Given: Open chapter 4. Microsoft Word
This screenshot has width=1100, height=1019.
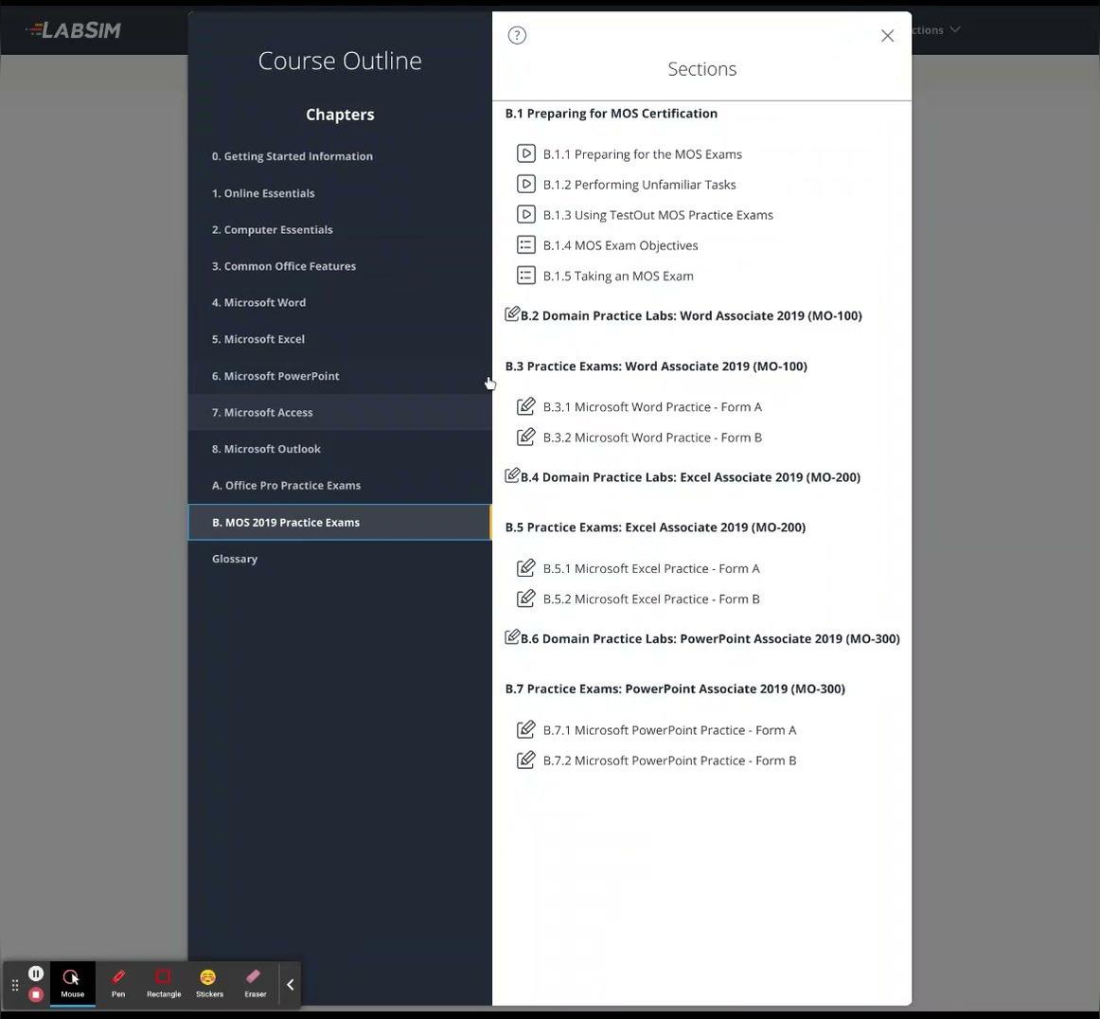Looking at the screenshot, I should [340, 302].
